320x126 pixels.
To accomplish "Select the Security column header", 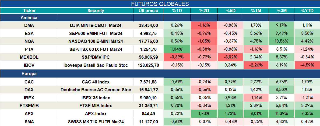I will 96,10.
